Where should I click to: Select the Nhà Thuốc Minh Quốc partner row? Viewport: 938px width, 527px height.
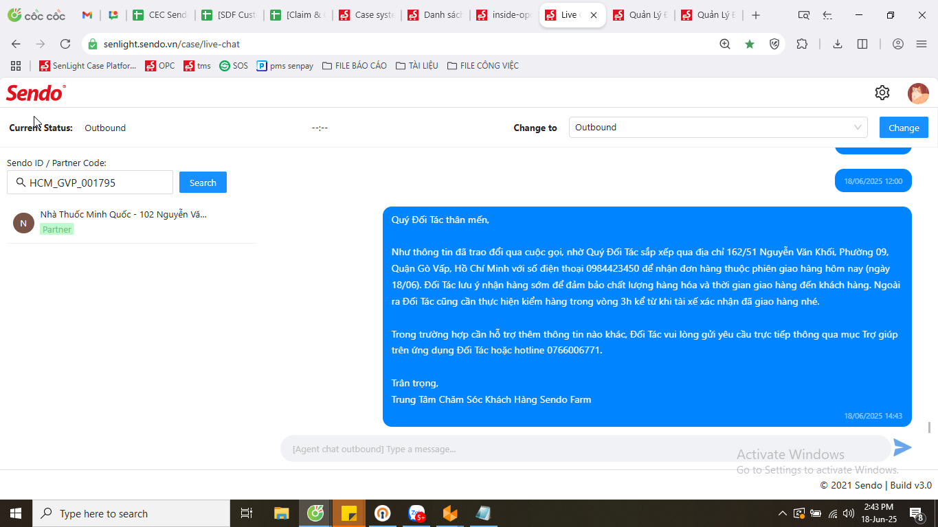pos(131,222)
